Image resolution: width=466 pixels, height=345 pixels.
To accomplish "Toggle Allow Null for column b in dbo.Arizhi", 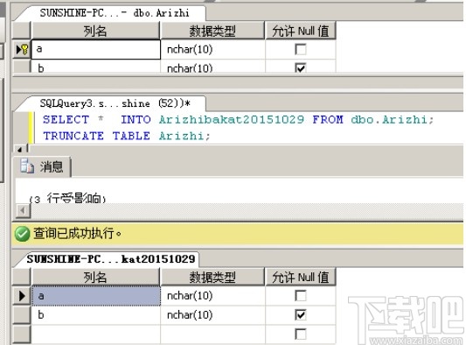I will point(301,68).
